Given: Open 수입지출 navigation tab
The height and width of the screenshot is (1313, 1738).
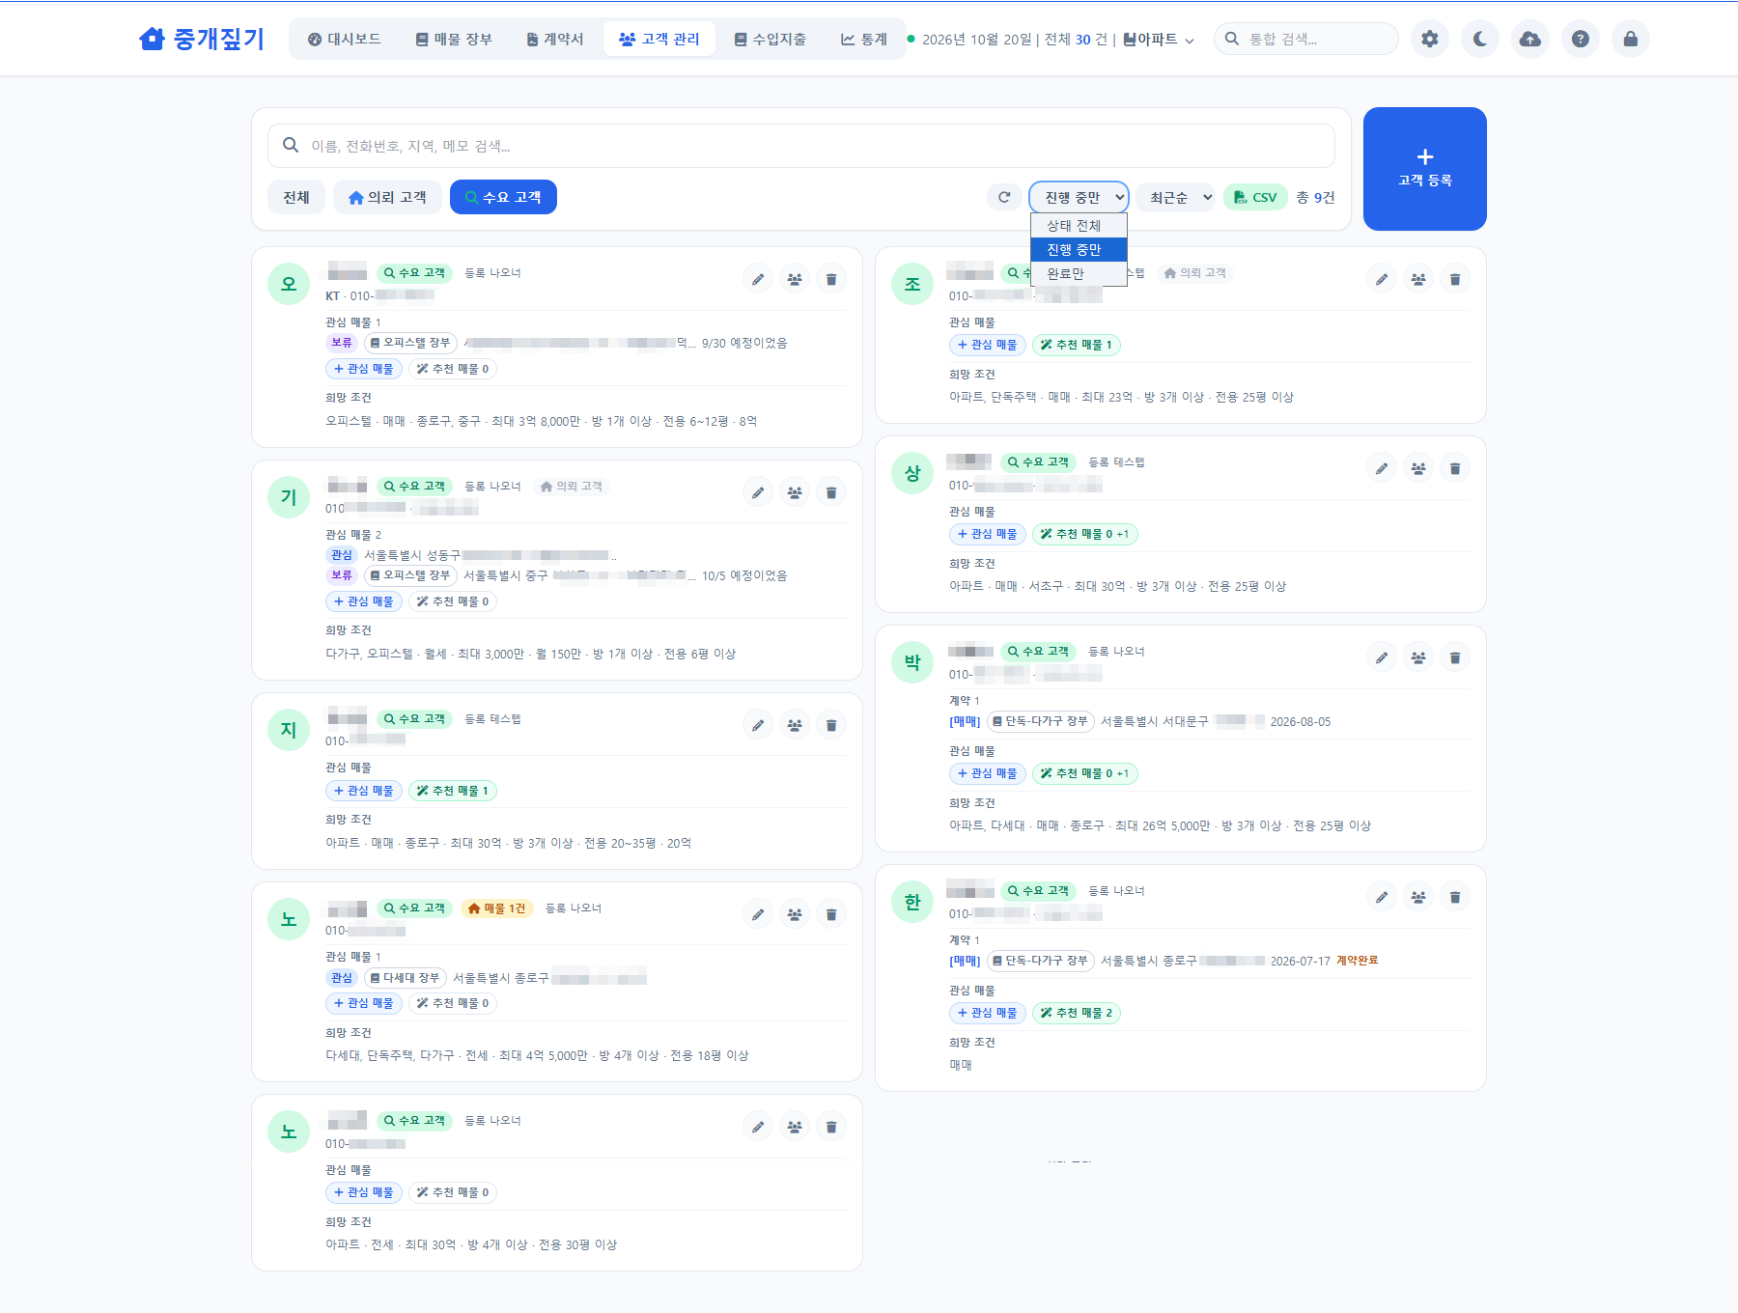Looking at the screenshot, I should [x=770, y=39].
